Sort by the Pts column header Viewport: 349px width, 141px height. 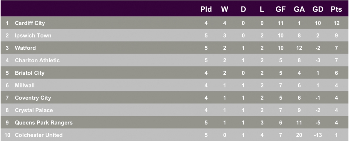point(336,9)
